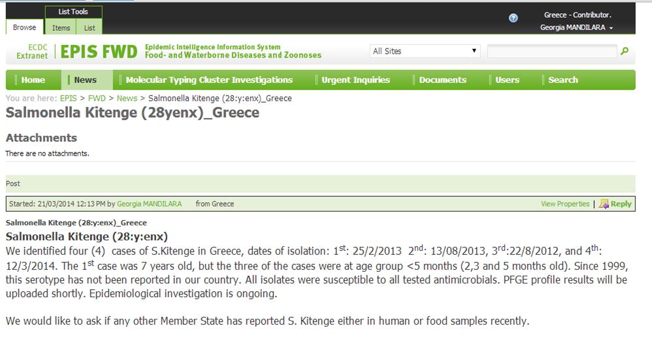Click the Reply link

[x=621, y=204]
